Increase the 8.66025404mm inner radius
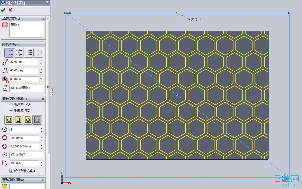Image resolution: width=302 pixels, height=189 pixels. point(41,145)
